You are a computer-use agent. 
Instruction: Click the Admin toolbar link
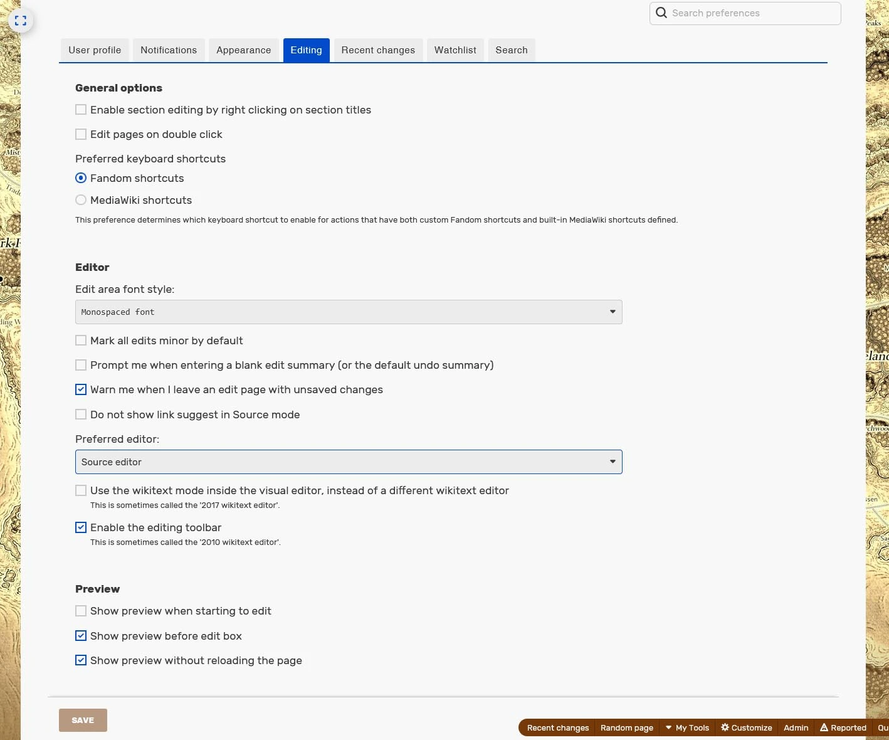[796, 727]
